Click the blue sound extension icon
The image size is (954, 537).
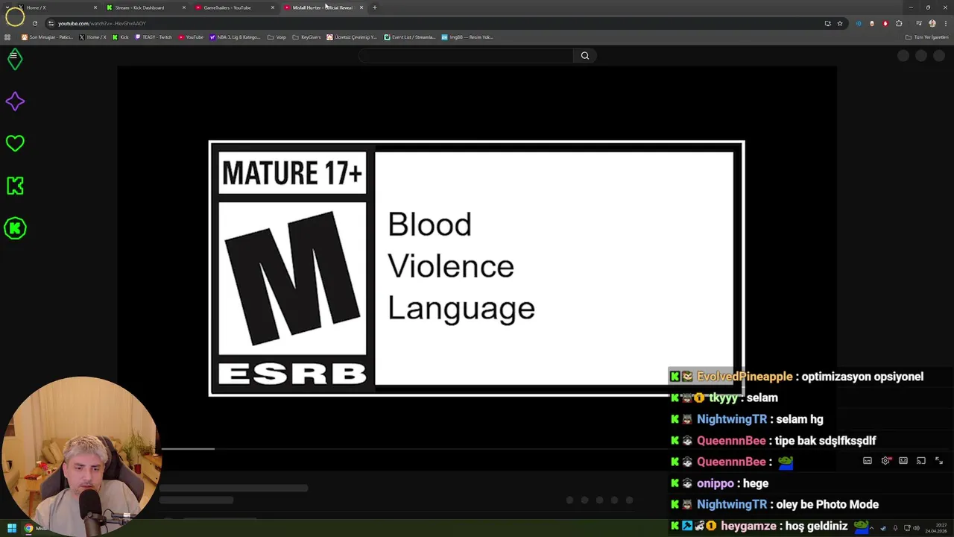(859, 23)
